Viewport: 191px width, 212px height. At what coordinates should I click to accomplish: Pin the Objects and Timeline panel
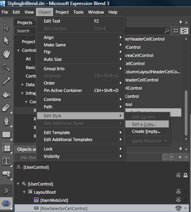click(180, 149)
